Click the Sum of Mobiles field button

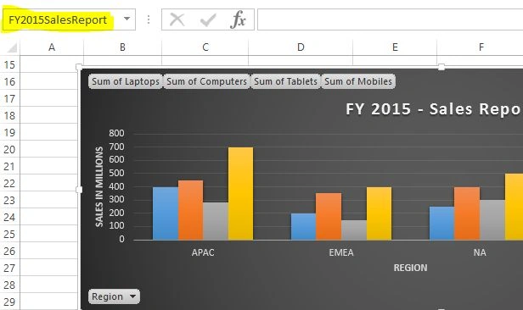click(x=358, y=81)
